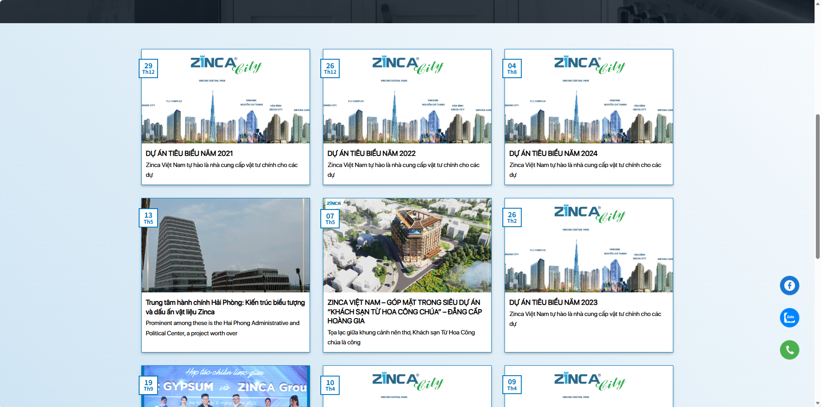
Task: Open article DỰ ÁN TIÊU BIỂU NĂM 2023
Action: pyautogui.click(x=553, y=302)
